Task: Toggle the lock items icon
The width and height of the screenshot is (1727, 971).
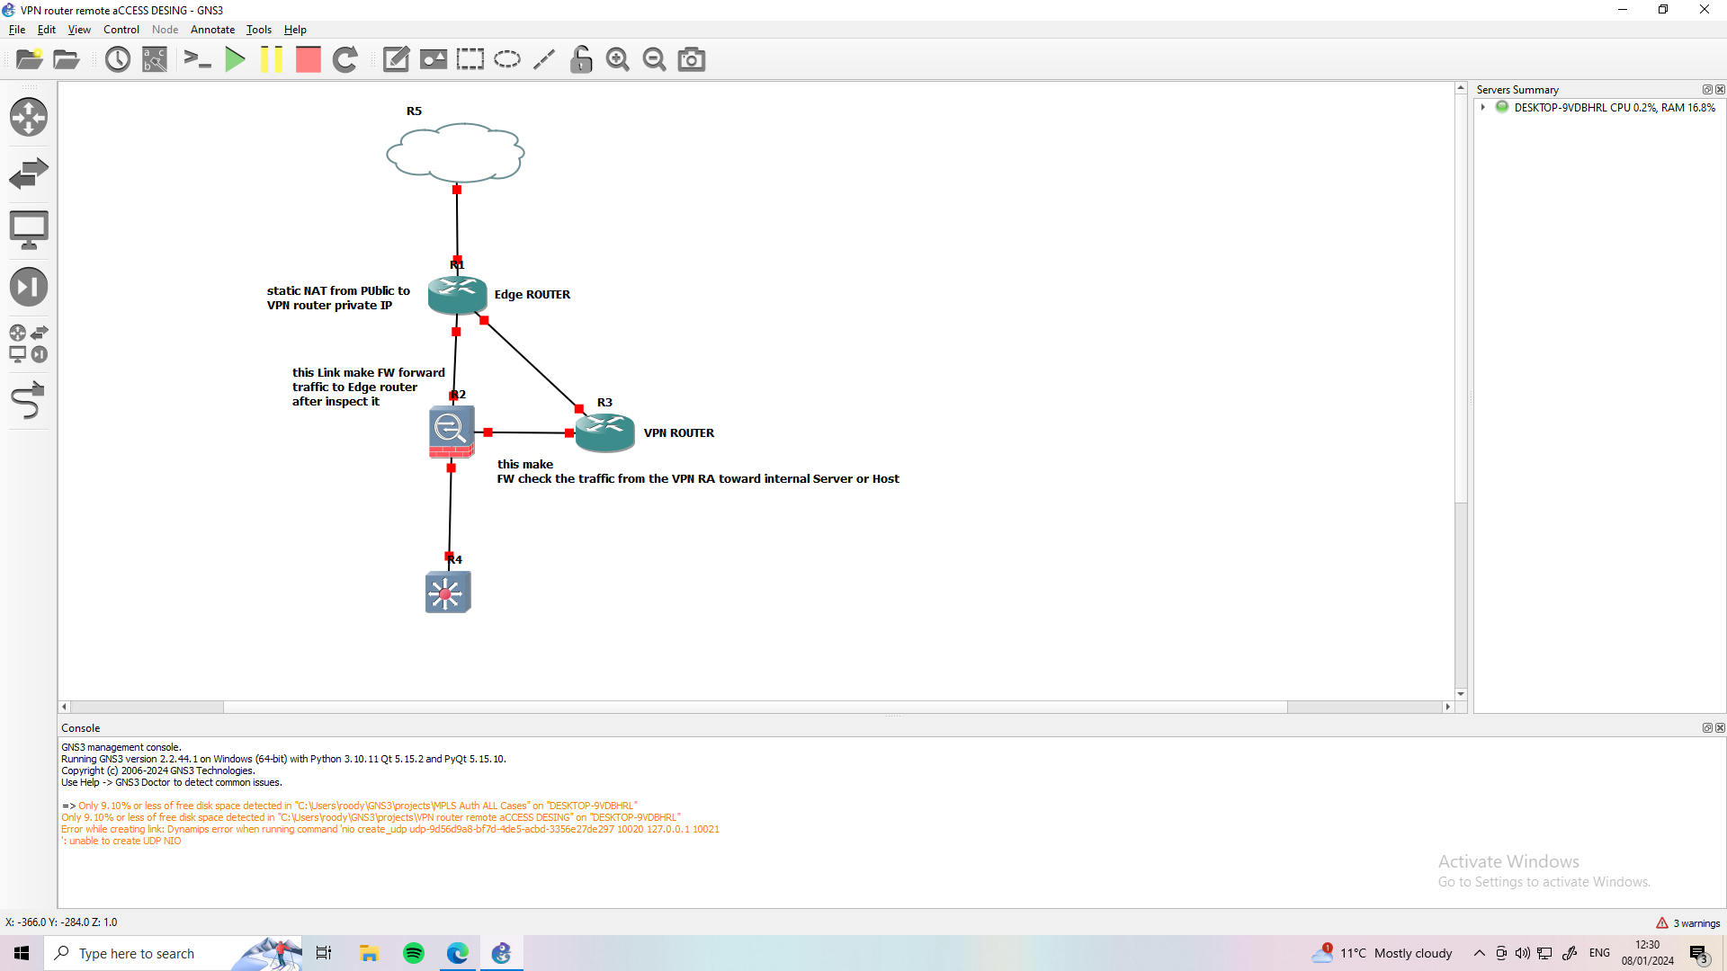Action: point(581,59)
